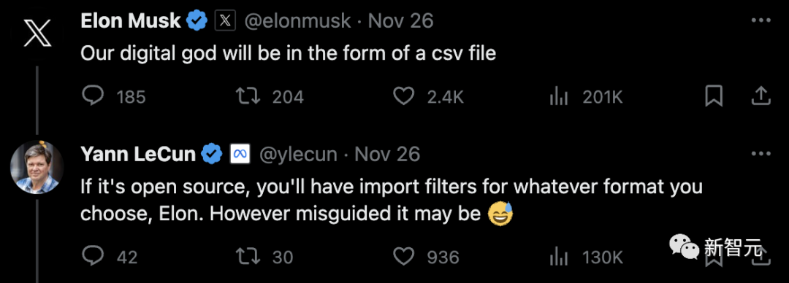Visit the @ylecun handle link
The image size is (789, 283).
click(297, 155)
